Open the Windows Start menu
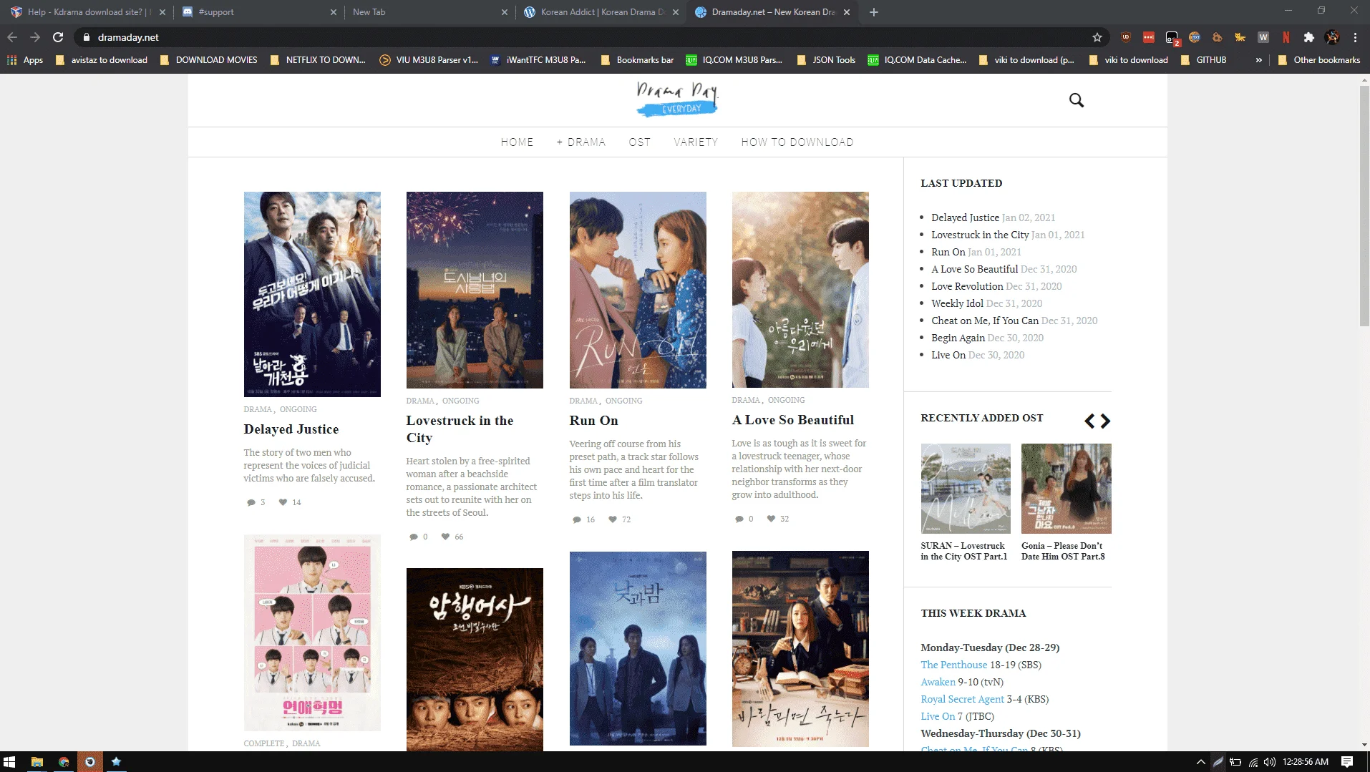The height and width of the screenshot is (772, 1370). (9, 762)
